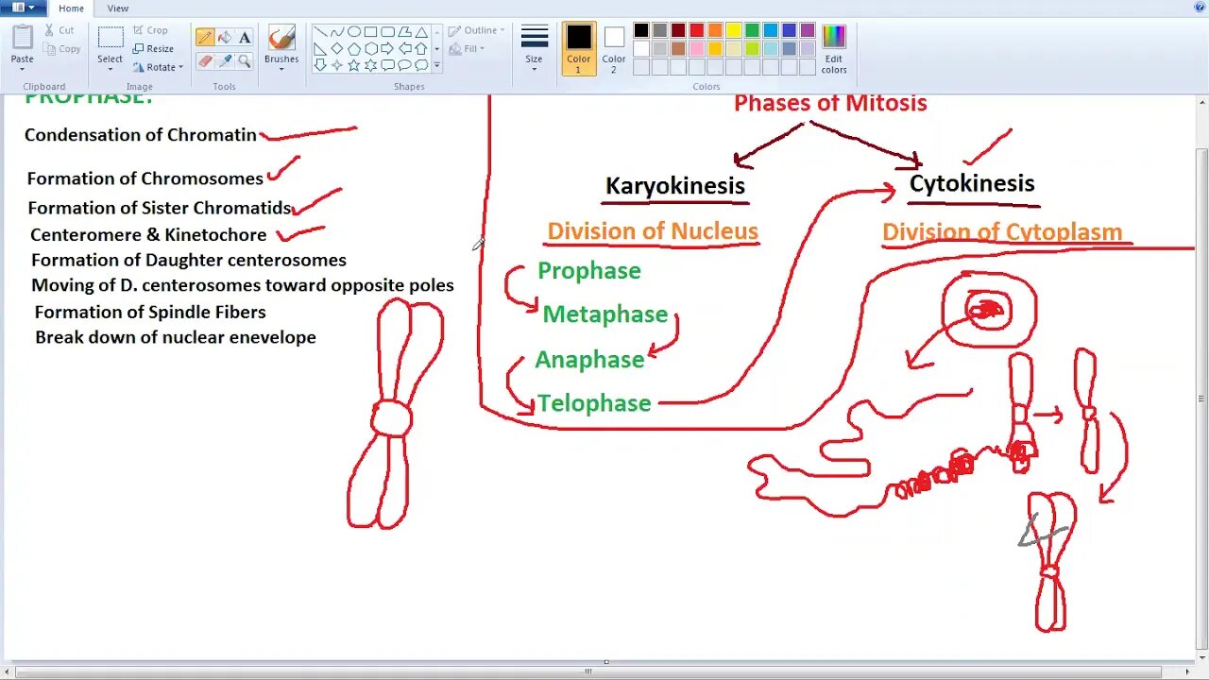Switch to the View ribbon tab

pyautogui.click(x=118, y=8)
